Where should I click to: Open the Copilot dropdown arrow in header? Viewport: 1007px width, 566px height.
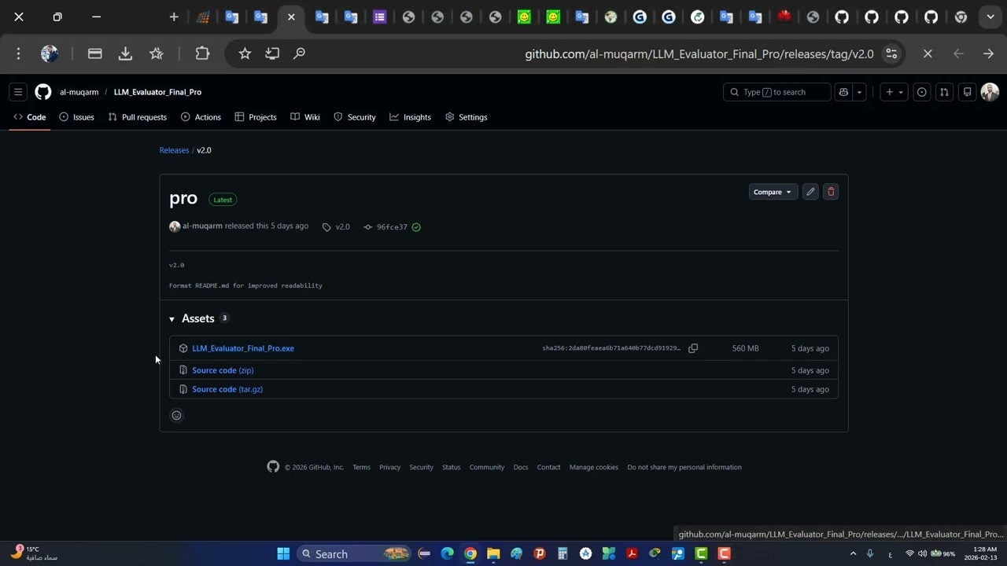pos(860,92)
